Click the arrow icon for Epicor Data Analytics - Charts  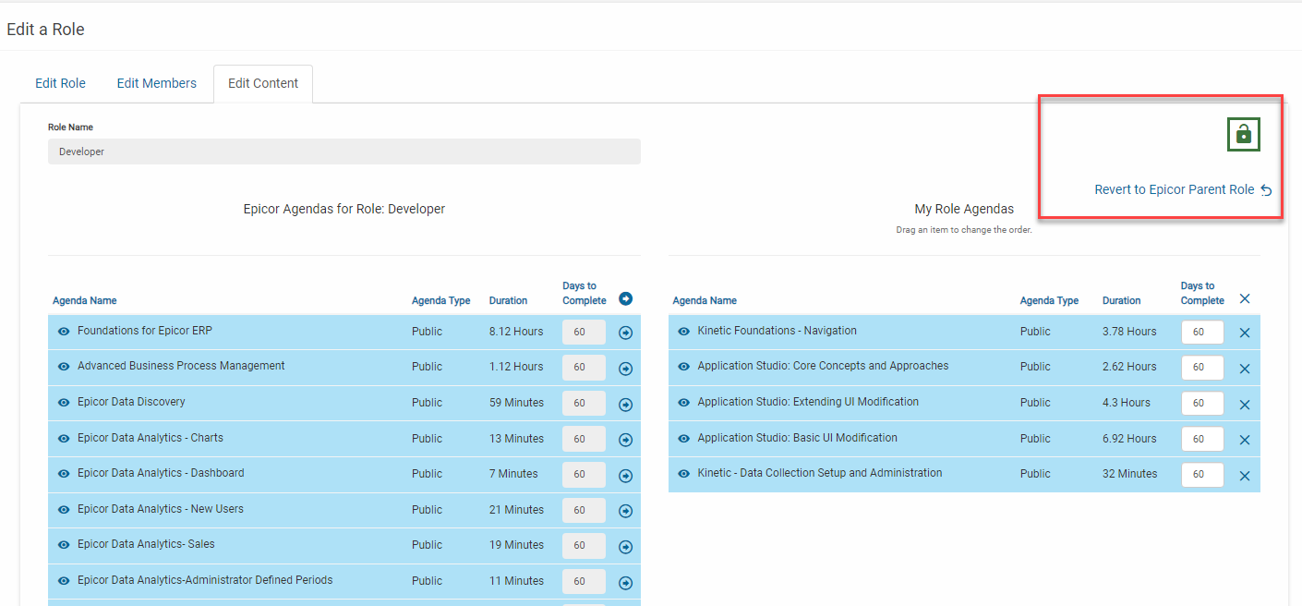click(625, 438)
